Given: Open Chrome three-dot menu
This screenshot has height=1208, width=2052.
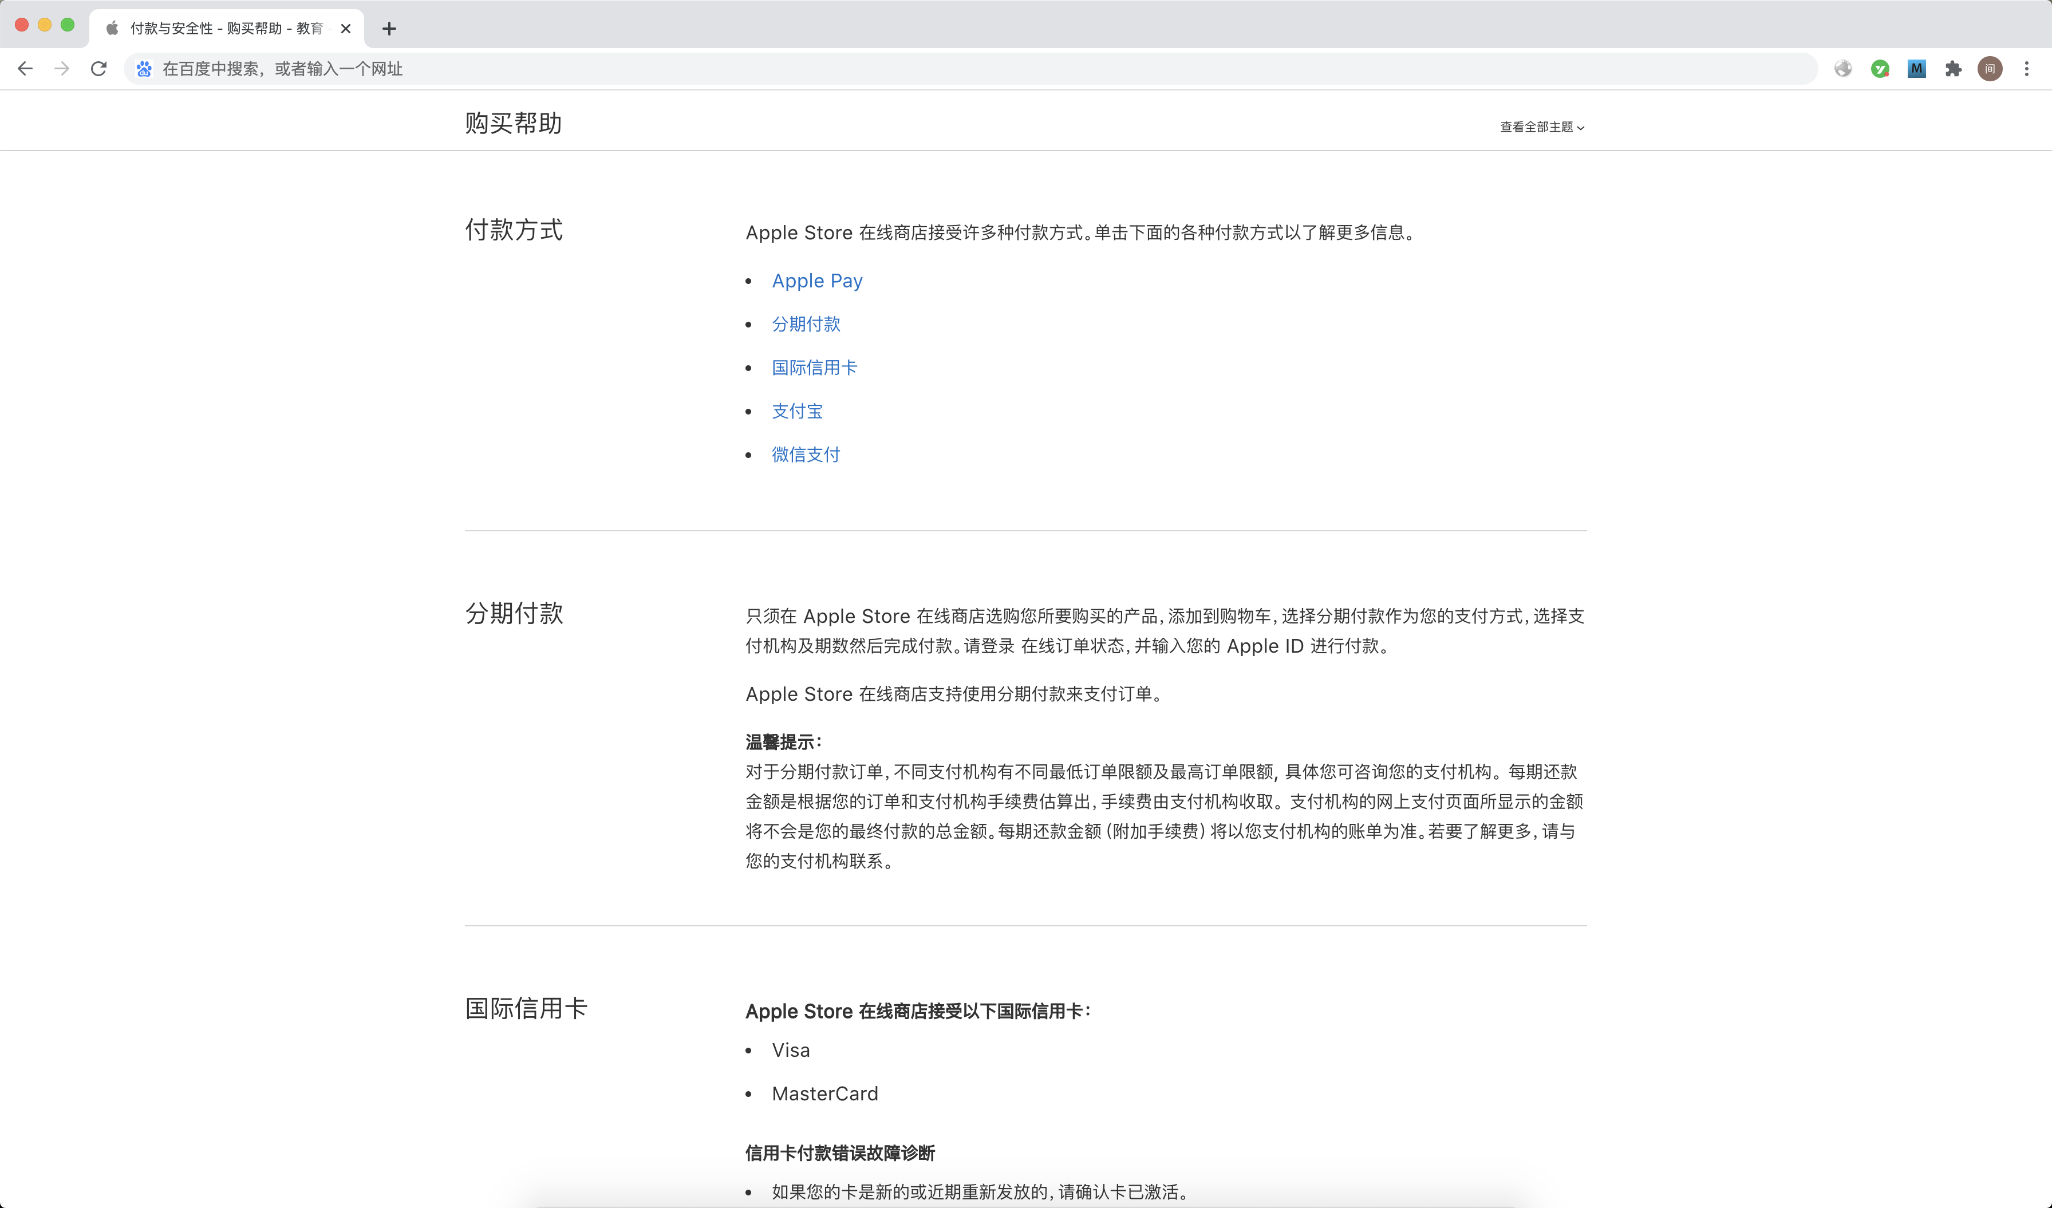Looking at the screenshot, I should [2027, 69].
